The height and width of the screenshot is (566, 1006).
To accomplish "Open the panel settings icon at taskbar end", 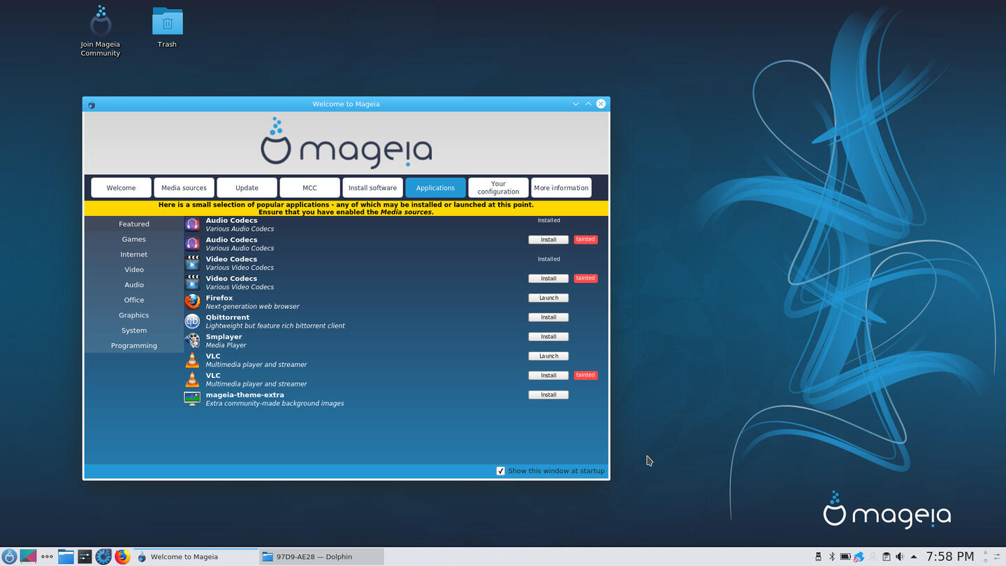I will [x=997, y=556].
